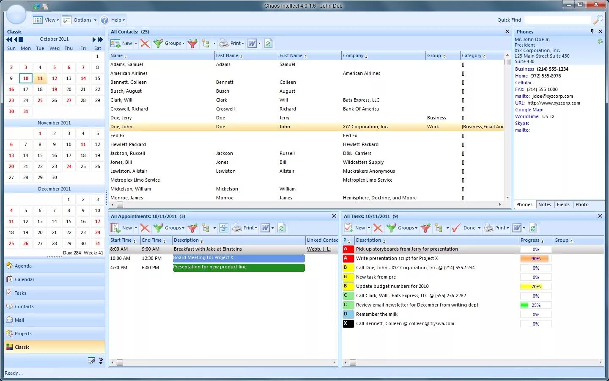Delete the selected contact in All Contacts toolbar
Viewport: 609px width, 381px height.
pos(145,43)
